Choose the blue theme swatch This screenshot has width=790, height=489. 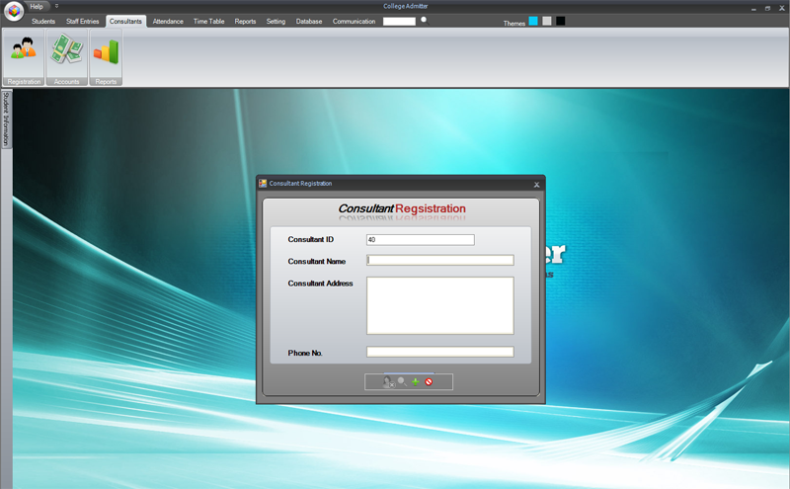[533, 21]
